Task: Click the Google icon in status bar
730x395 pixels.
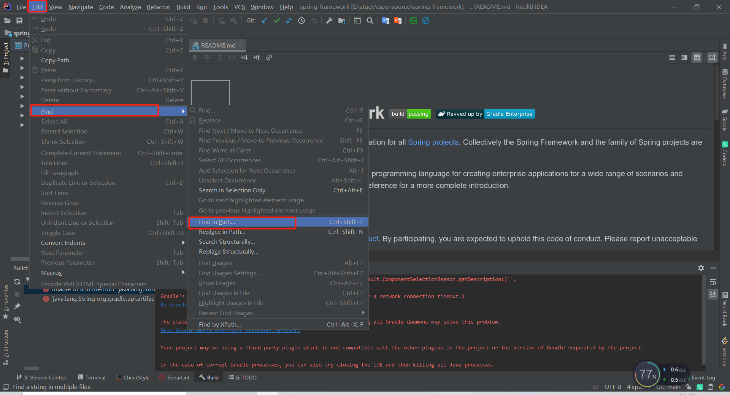Action: 722,387
